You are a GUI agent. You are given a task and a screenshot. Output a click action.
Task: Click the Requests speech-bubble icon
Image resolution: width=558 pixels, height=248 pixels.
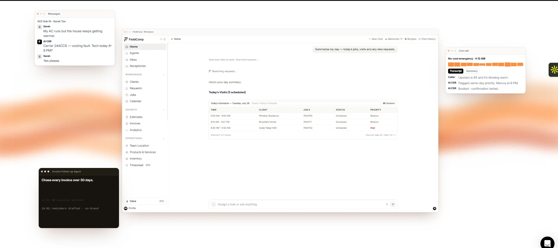[x=127, y=88]
